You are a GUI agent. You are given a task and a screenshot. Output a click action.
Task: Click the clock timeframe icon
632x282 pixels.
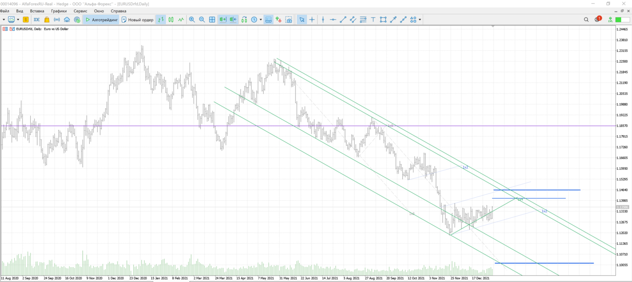254,20
